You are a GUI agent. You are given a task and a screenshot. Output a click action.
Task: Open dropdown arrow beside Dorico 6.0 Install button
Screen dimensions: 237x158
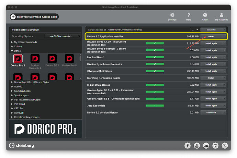(224, 36)
